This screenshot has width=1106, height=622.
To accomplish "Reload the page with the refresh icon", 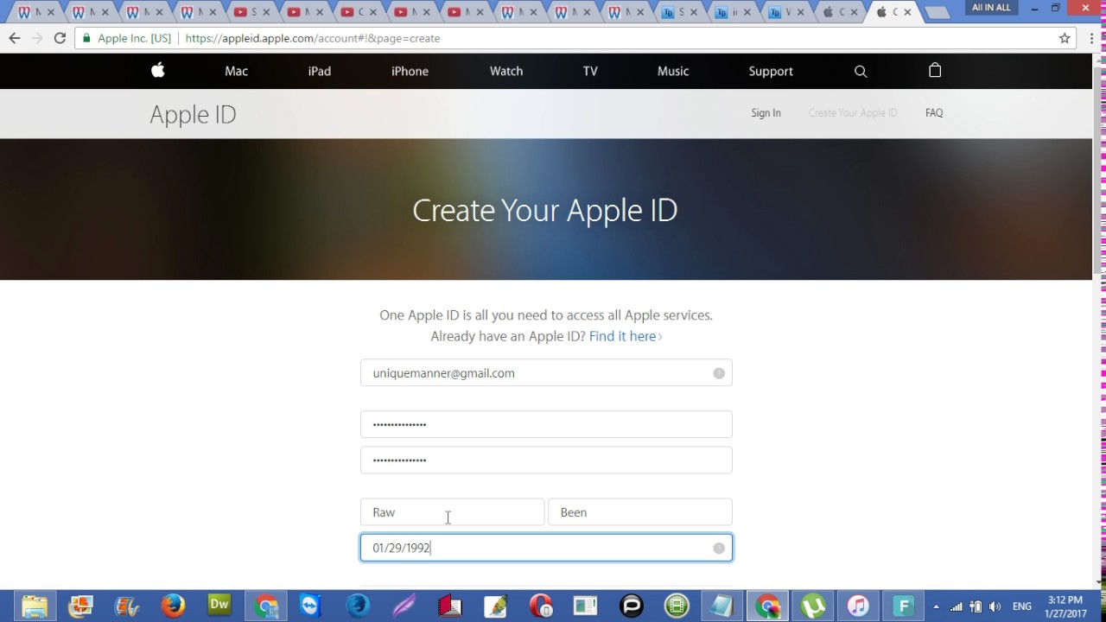I will pyautogui.click(x=60, y=38).
